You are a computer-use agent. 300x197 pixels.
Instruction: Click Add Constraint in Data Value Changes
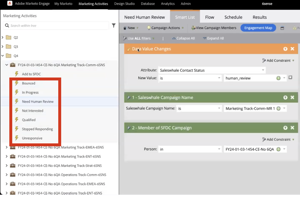coord(278,61)
